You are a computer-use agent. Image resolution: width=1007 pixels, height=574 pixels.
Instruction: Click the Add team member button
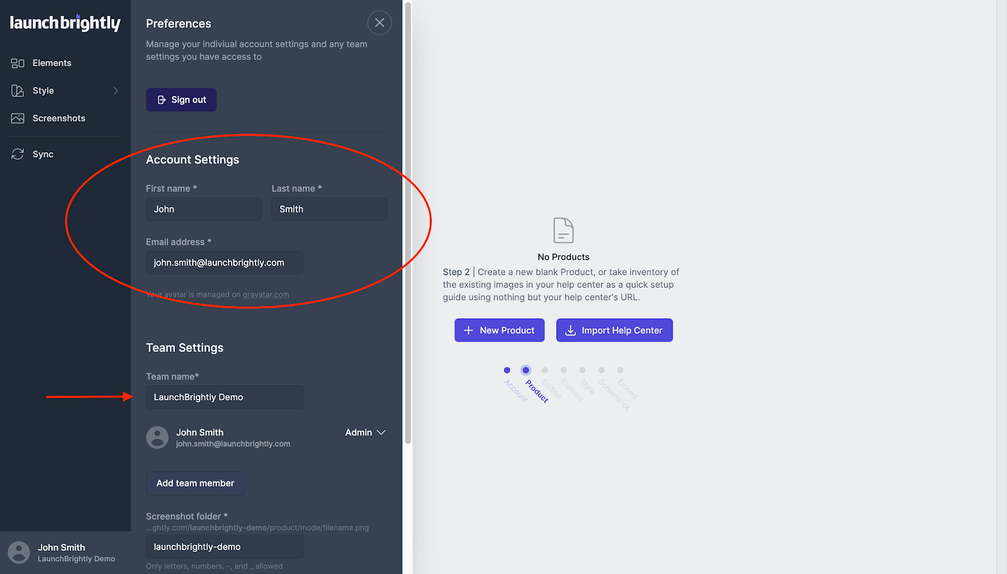tap(195, 483)
